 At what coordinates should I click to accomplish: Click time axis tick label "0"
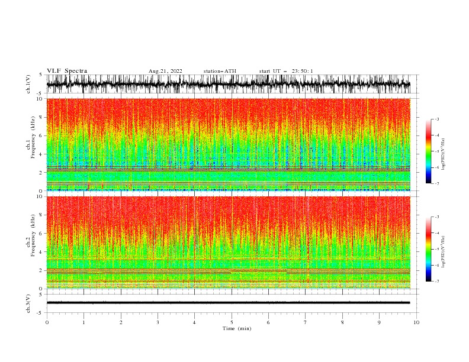pyautogui.click(x=47, y=322)
